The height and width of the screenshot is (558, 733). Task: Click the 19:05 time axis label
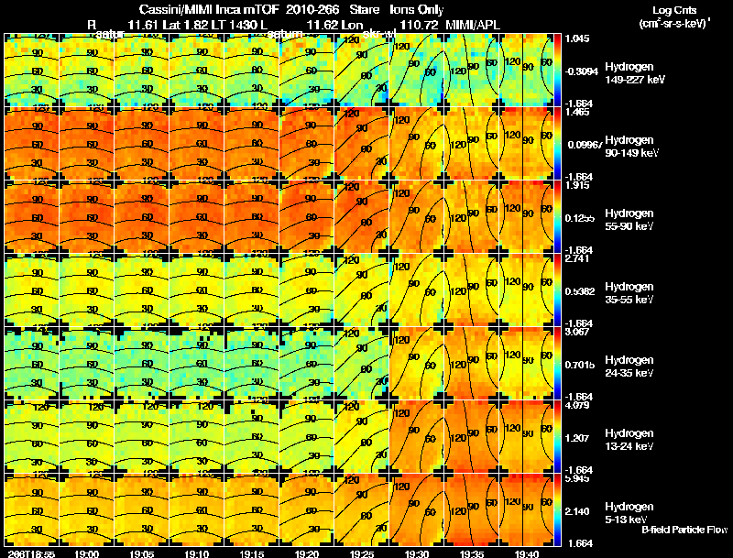click(x=142, y=554)
